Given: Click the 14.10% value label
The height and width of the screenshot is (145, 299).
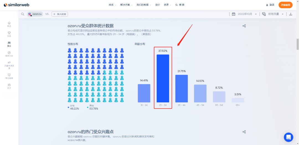Looking at the screenshot, I should (200, 81).
